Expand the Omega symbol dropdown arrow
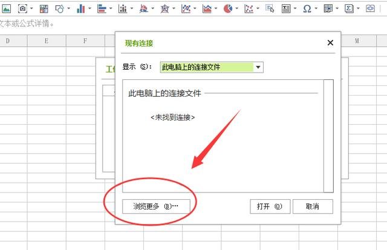The height and width of the screenshot is (250, 387). tap(316, 8)
